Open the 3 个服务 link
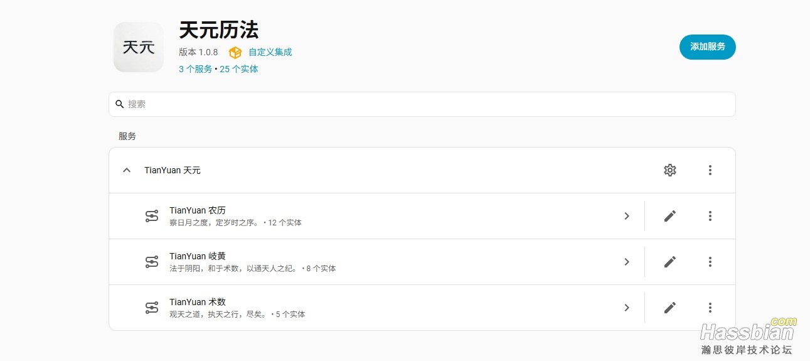This screenshot has width=810, height=361. click(196, 69)
